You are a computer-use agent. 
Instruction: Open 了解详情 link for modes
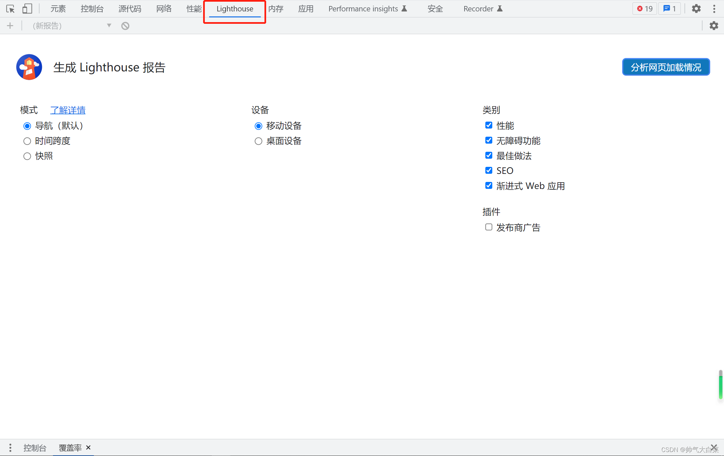[x=67, y=109]
